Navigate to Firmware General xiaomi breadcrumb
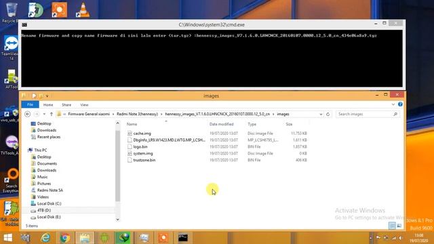Image resolution: width=434 pixels, height=244 pixels. 89,114
